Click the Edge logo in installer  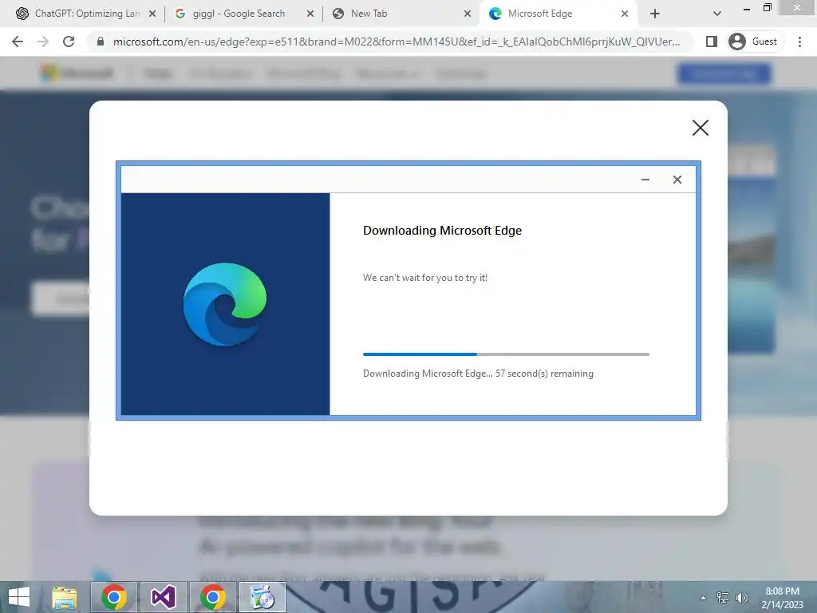(225, 304)
